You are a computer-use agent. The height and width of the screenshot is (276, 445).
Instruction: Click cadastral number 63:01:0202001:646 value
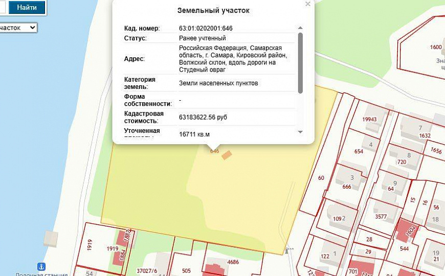[206, 28]
